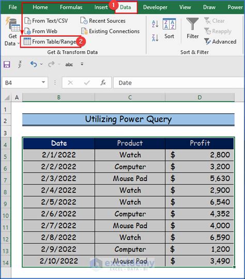
Task: Expand the Name Box dropdown
Action: coord(43,82)
